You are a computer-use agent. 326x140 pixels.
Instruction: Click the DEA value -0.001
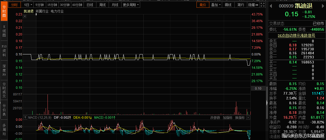point(86,118)
